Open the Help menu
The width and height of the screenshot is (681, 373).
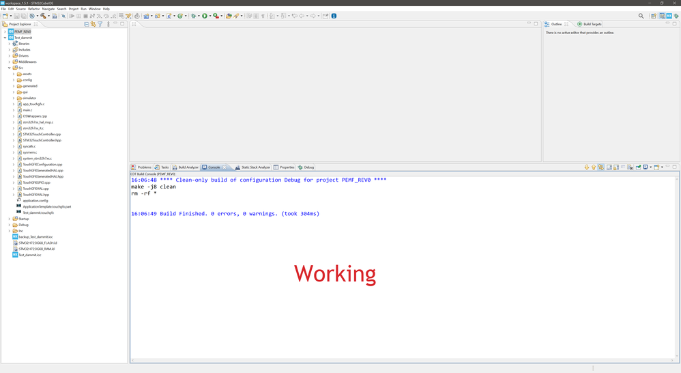click(x=106, y=9)
